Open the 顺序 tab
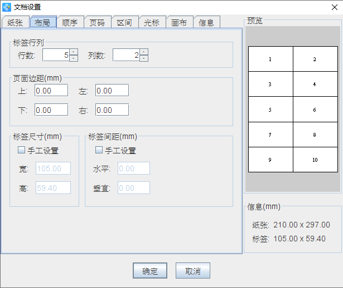Screen dimensions: 343x288 click(70, 23)
